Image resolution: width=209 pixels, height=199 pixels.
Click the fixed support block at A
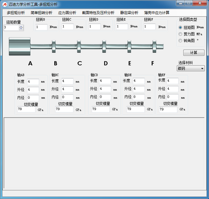(20, 46)
